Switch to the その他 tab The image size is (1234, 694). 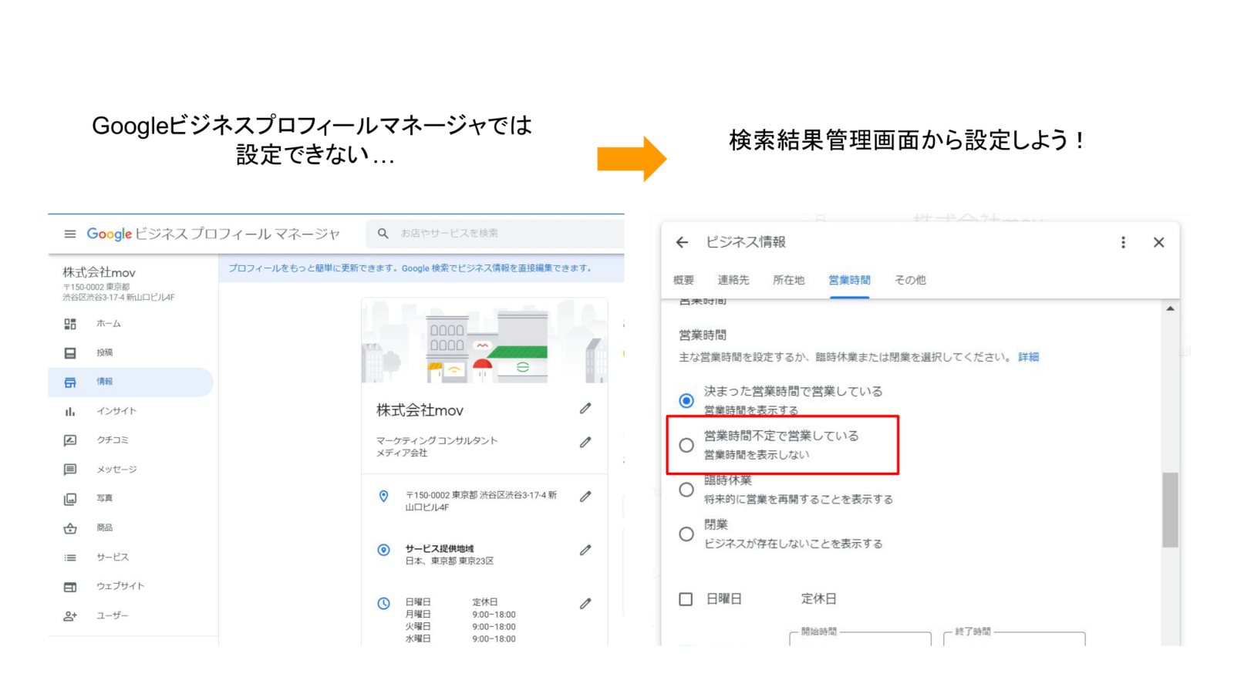[x=910, y=280]
